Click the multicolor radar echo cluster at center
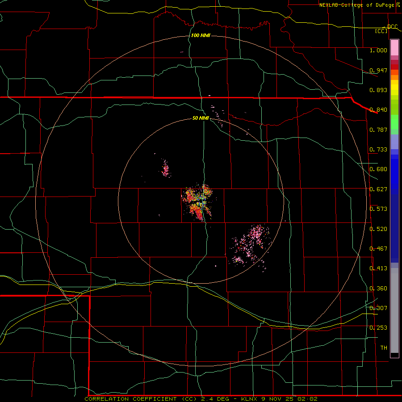Viewport: 402px width, 402px height. [x=197, y=202]
